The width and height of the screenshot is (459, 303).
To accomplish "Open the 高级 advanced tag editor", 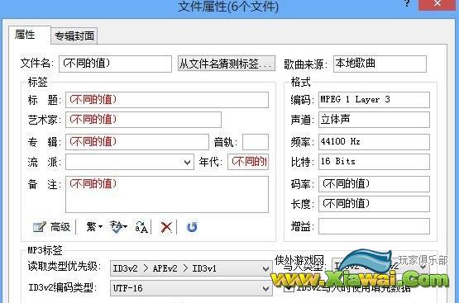I will click(x=51, y=227).
